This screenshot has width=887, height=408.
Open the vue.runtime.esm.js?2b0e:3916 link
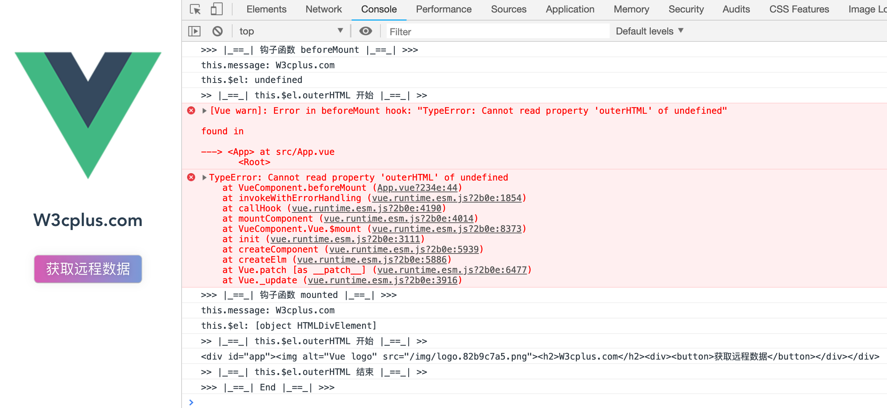383,280
